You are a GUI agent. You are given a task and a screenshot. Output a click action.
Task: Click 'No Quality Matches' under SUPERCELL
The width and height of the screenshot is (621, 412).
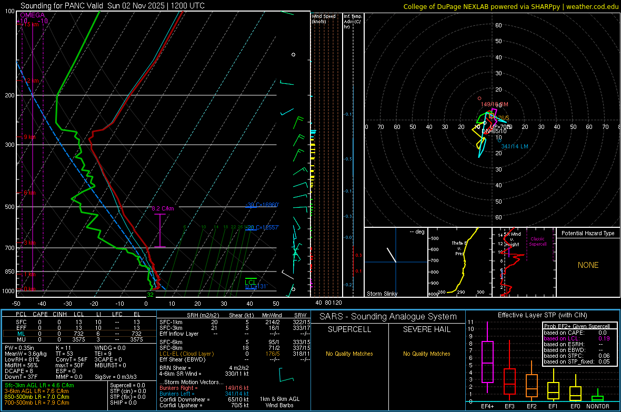(349, 354)
